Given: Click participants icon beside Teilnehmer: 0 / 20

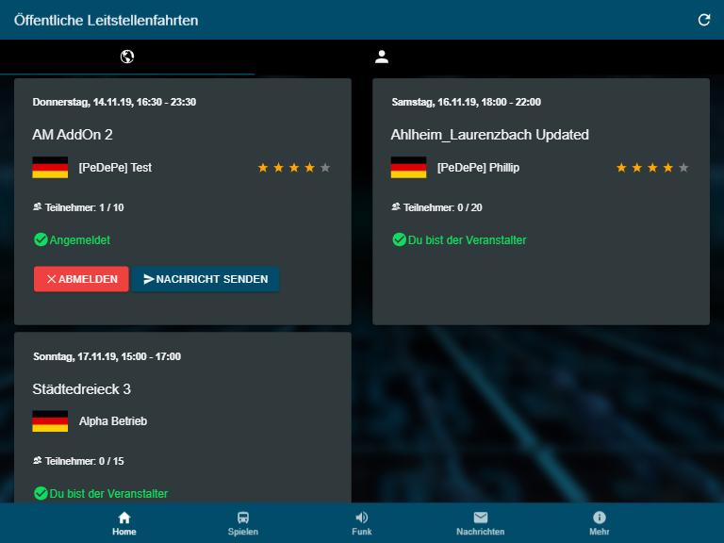Looking at the screenshot, I should pos(396,206).
